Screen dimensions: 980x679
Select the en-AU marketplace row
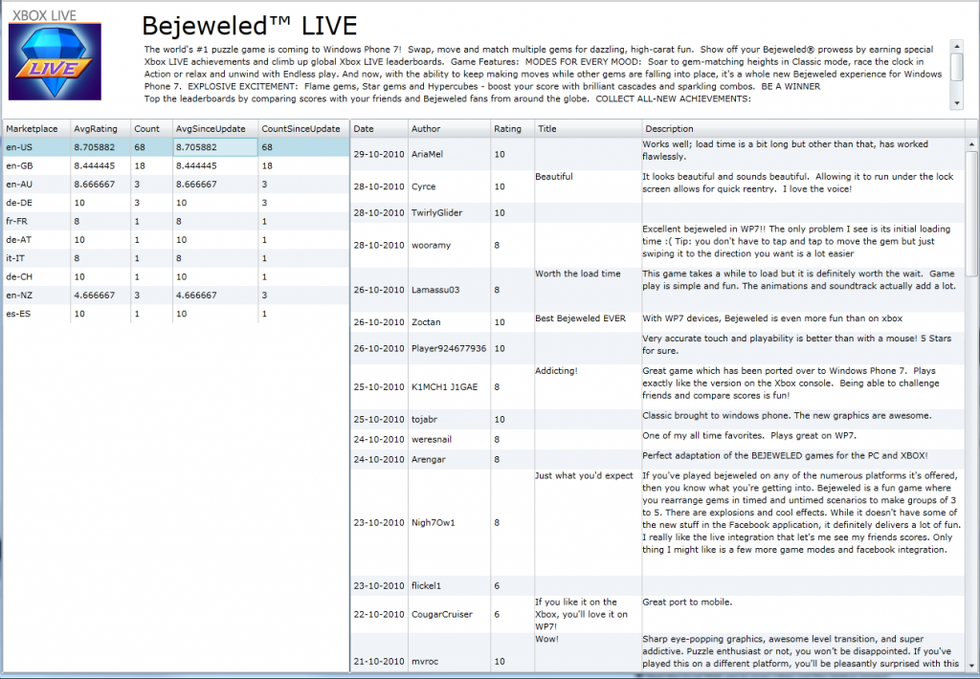(x=176, y=185)
